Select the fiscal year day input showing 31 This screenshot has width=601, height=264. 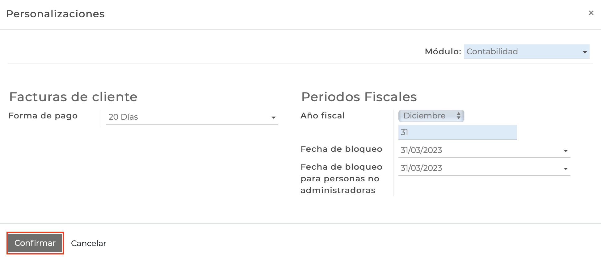[x=457, y=132]
